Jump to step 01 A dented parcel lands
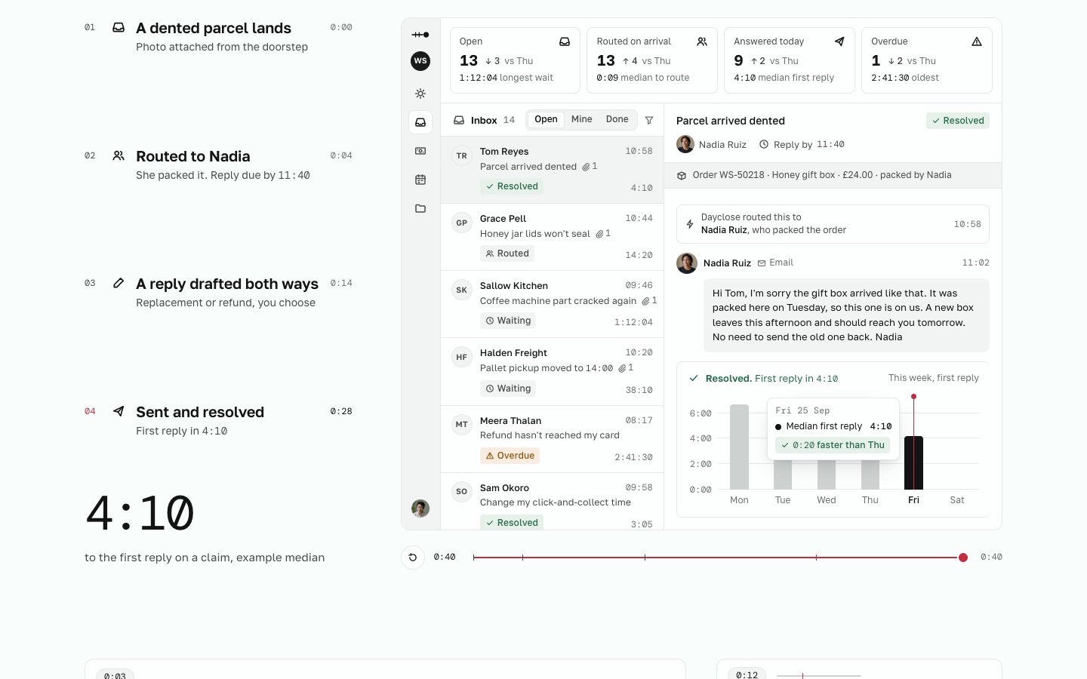 219,36
